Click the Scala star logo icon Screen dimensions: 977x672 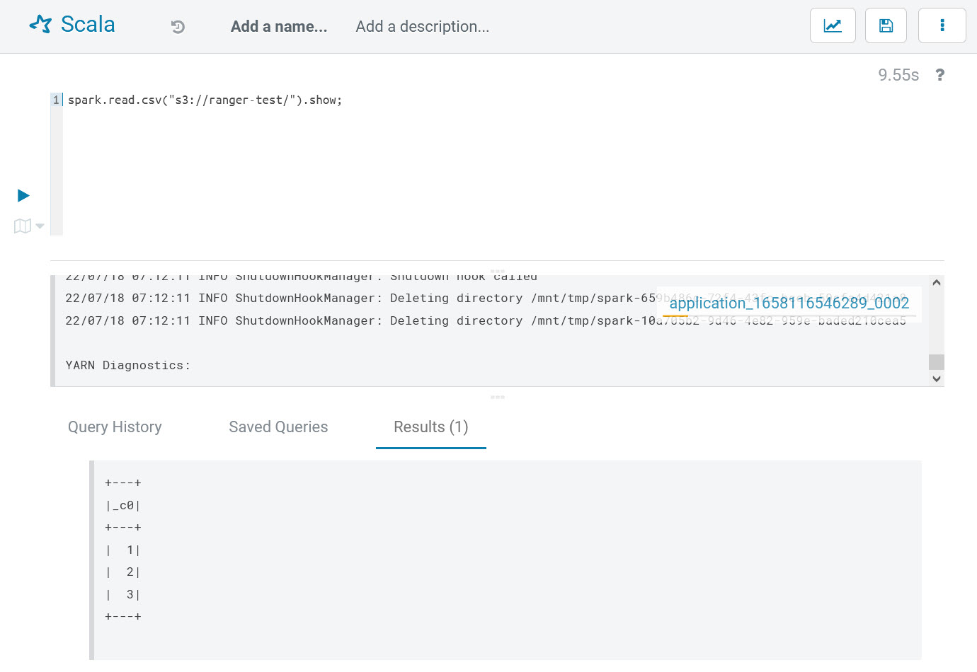click(x=40, y=25)
